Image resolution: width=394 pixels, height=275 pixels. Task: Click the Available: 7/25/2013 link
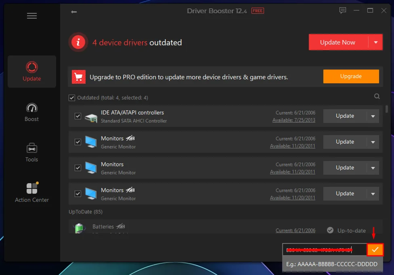pyautogui.click(x=294, y=120)
